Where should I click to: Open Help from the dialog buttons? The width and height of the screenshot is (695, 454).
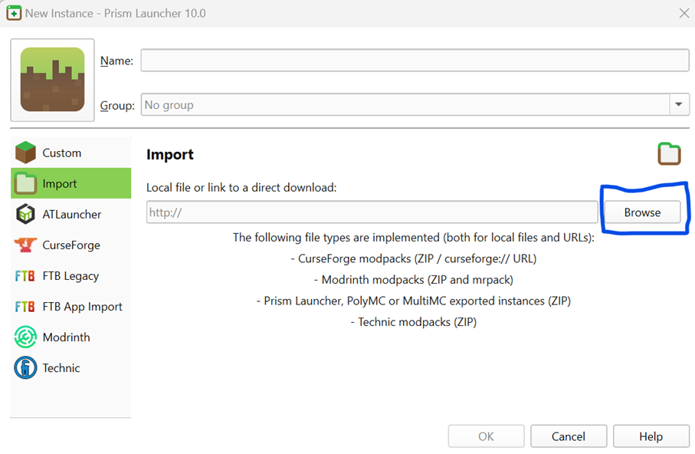click(651, 436)
